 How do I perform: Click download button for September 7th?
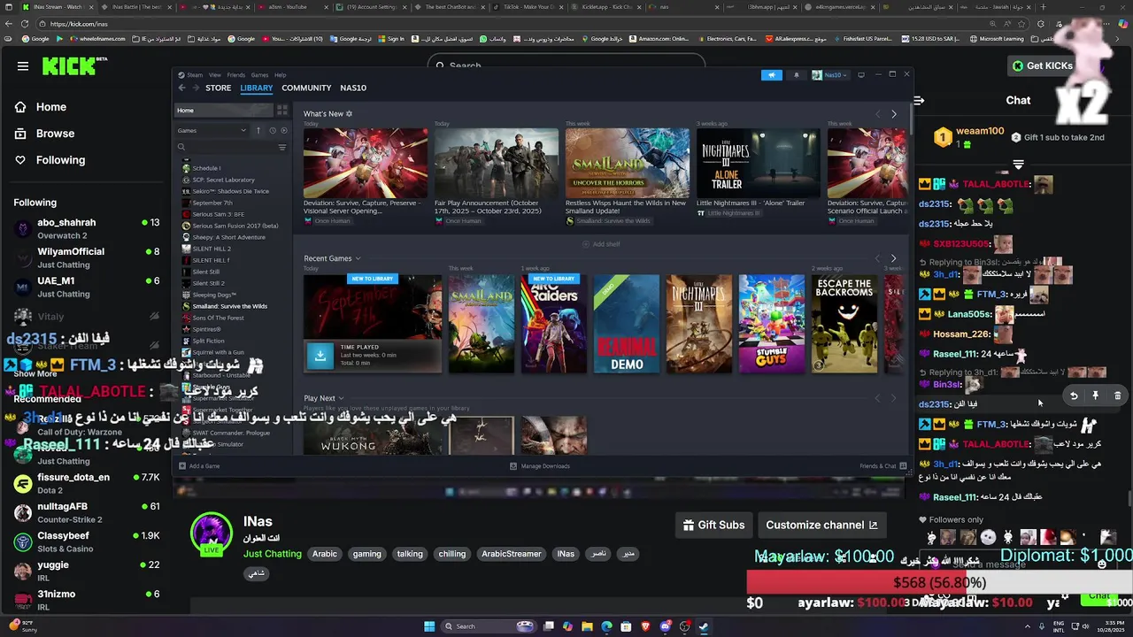pyautogui.click(x=320, y=356)
